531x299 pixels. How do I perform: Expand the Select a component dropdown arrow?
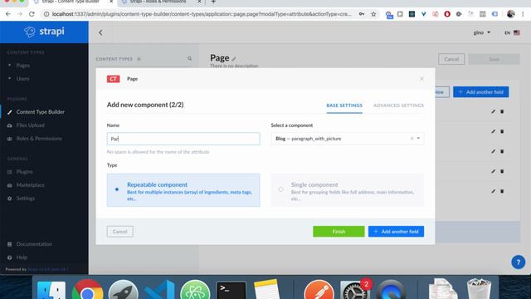pos(418,139)
